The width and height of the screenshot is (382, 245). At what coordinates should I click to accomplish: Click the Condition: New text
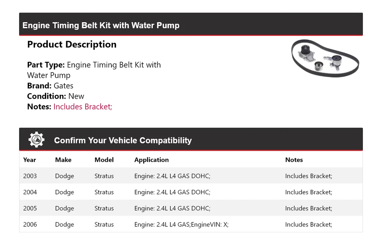click(56, 96)
